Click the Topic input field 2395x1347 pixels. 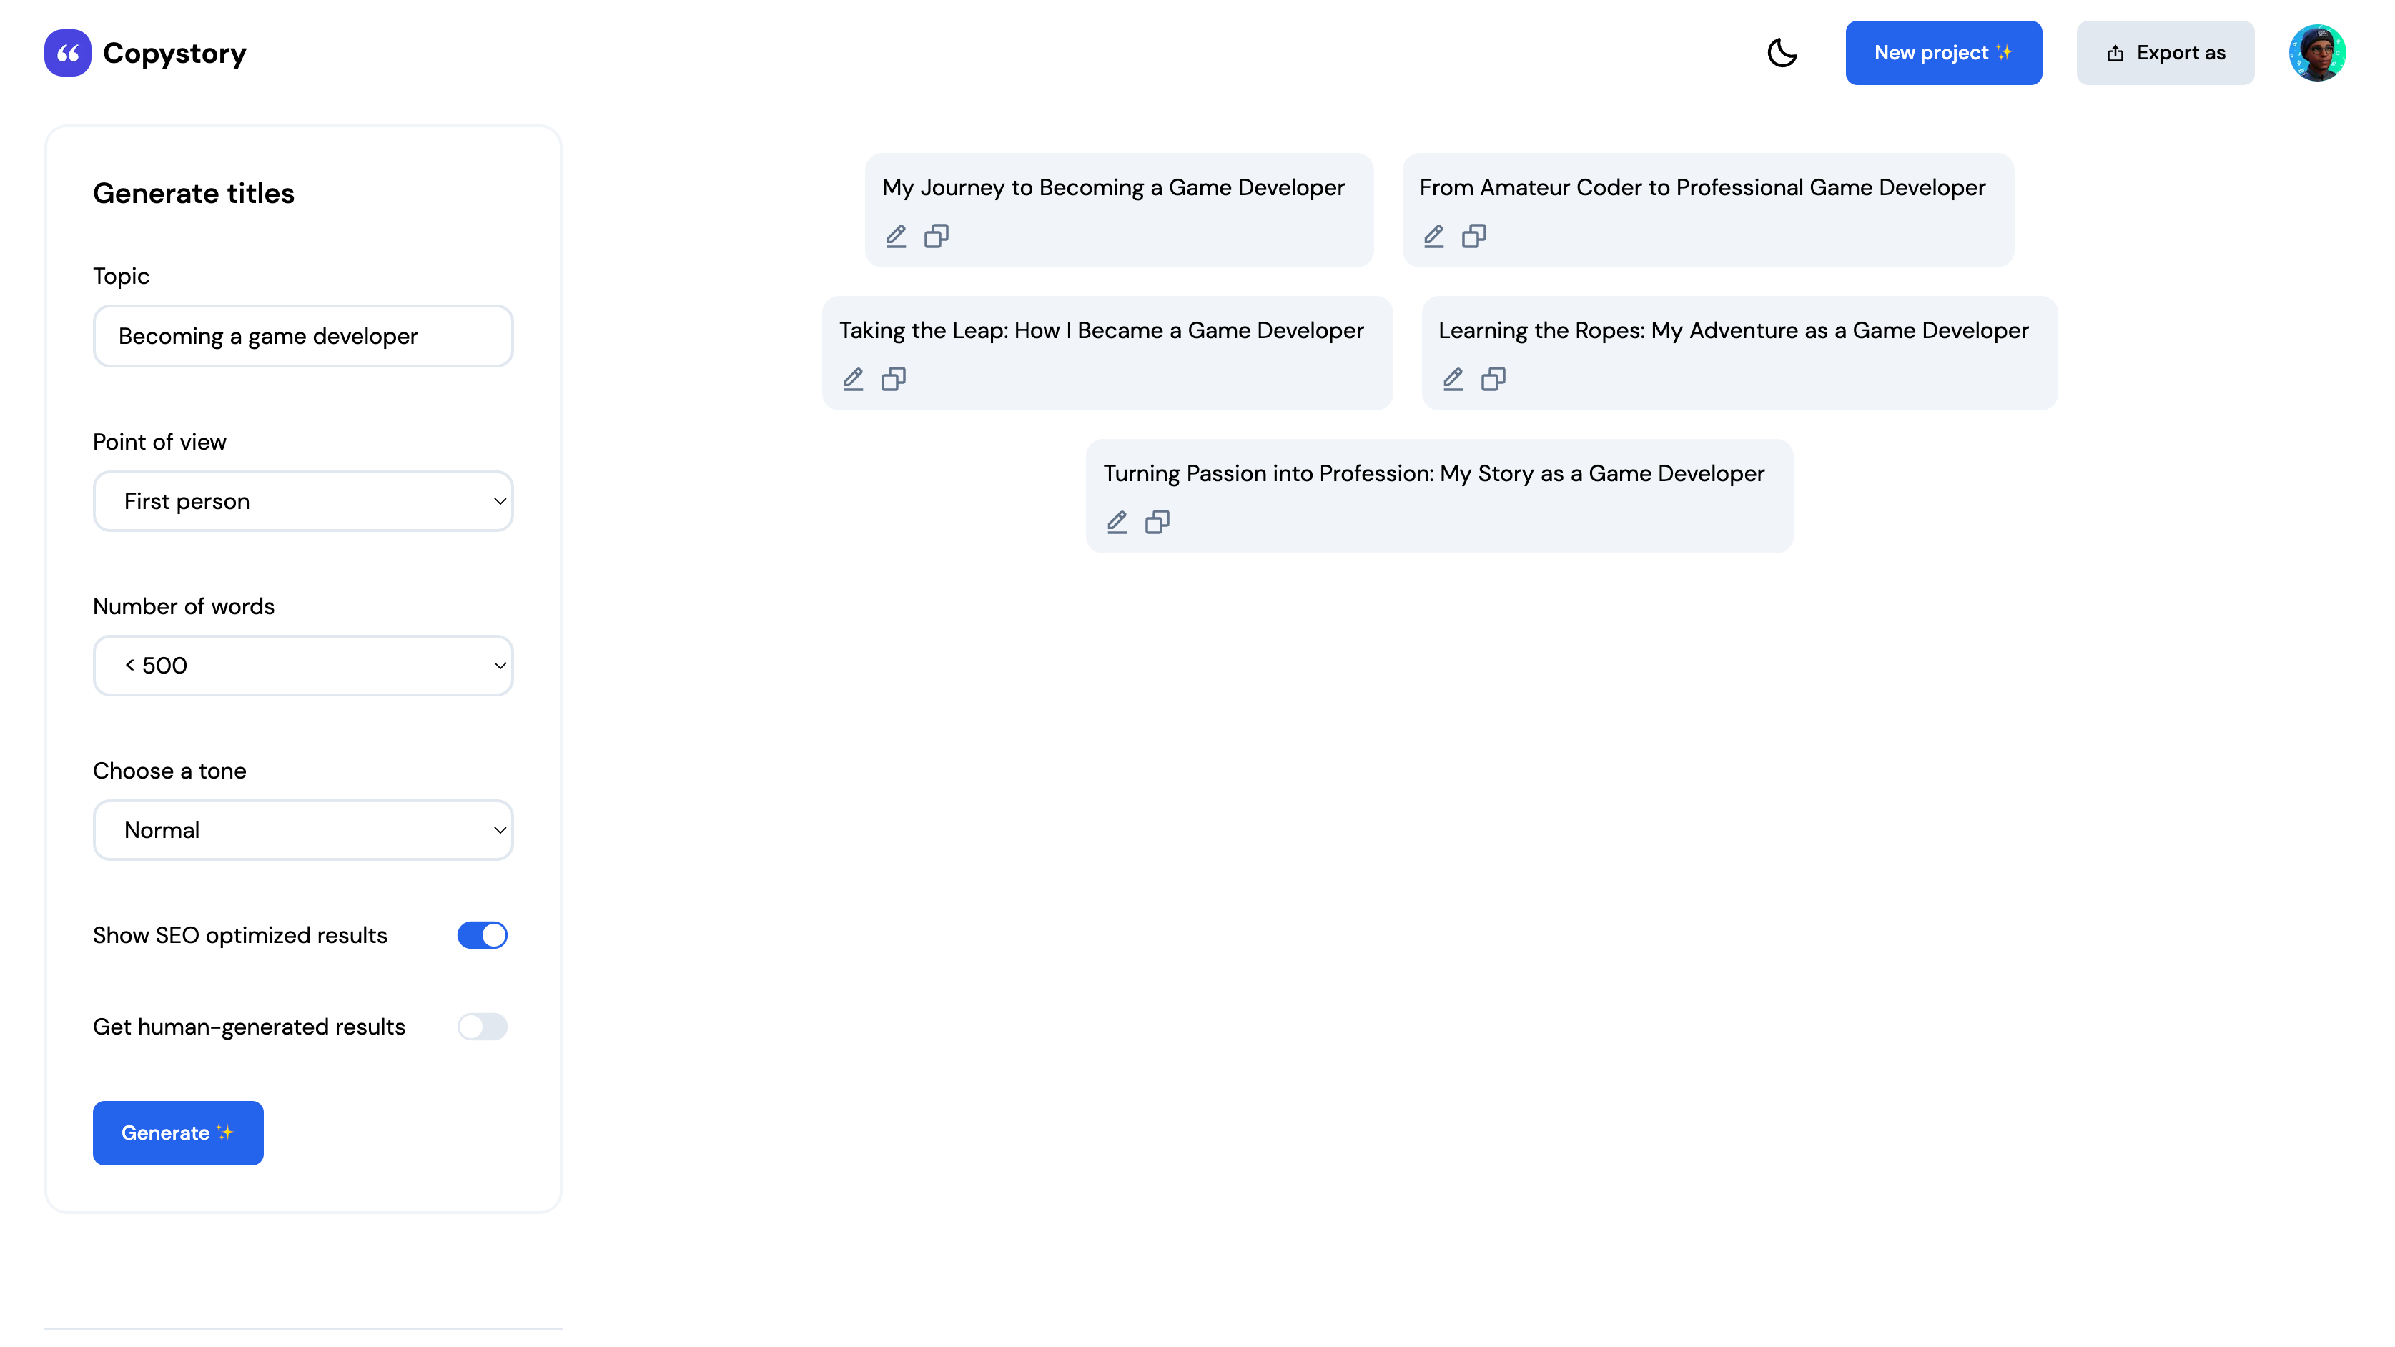(x=302, y=335)
